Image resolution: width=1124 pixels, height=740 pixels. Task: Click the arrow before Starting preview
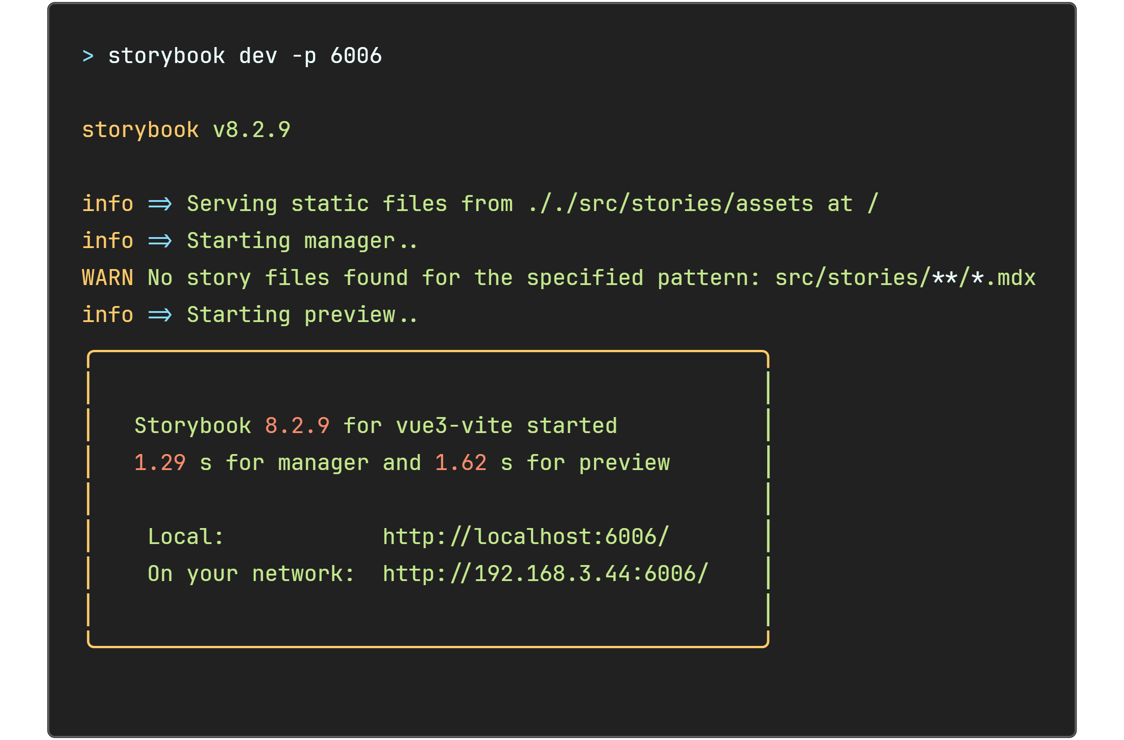[160, 316]
